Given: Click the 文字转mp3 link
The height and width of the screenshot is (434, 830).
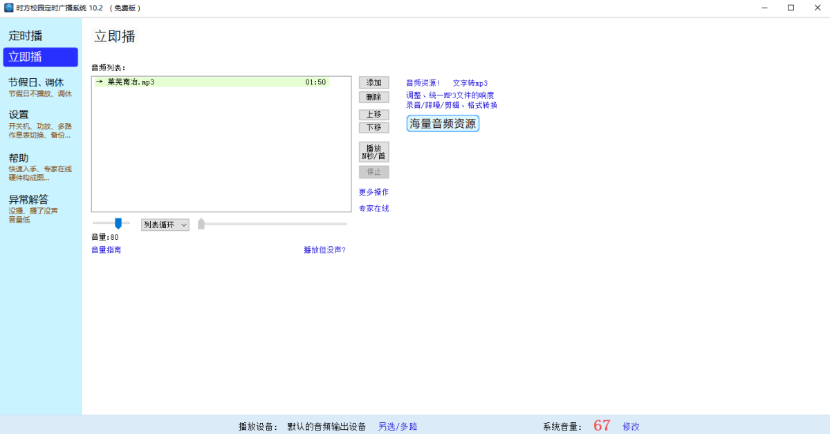Looking at the screenshot, I should 470,82.
